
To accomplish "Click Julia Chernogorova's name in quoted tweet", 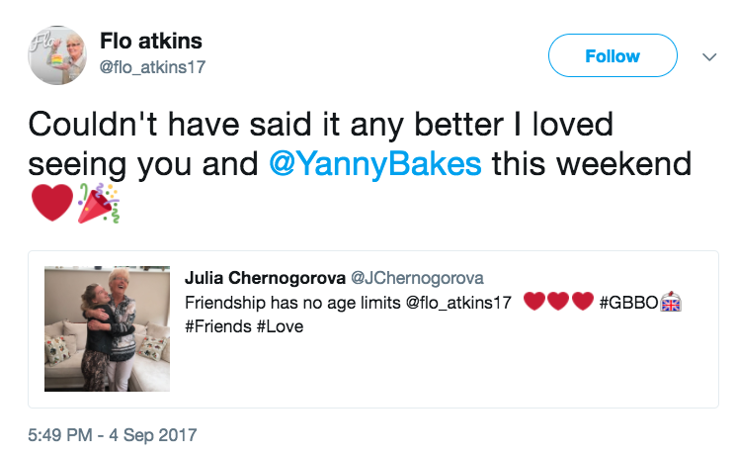I will (x=264, y=278).
